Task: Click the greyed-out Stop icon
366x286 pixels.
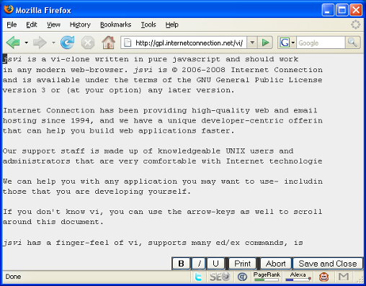Action: 88,43
